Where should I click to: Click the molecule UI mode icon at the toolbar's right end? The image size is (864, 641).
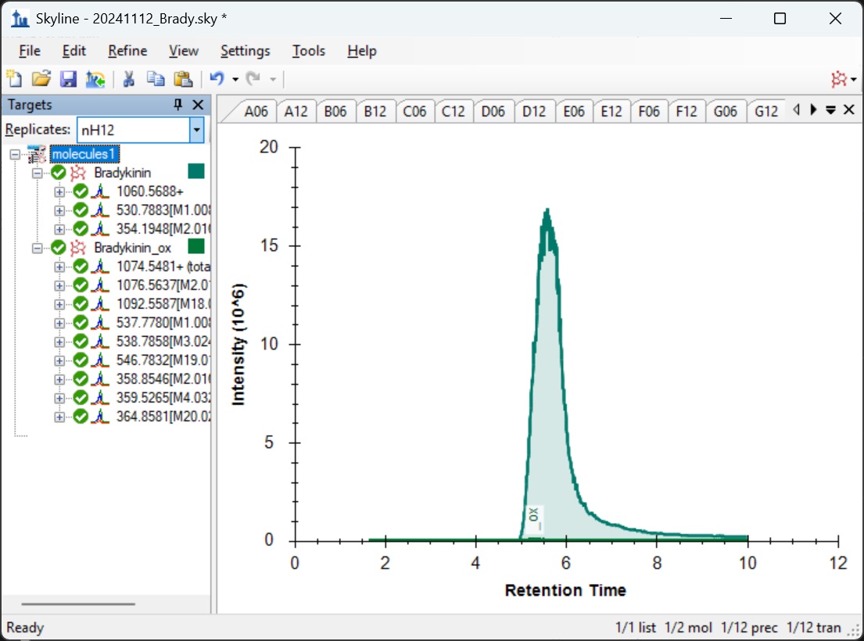coord(839,79)
